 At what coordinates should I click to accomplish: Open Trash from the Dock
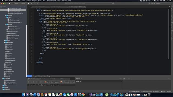[149, 95]
